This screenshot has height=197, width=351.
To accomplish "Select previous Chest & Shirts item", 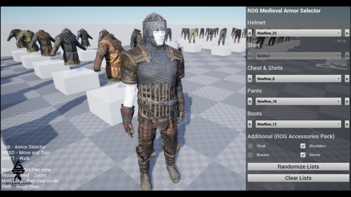I will pos(250,79).
